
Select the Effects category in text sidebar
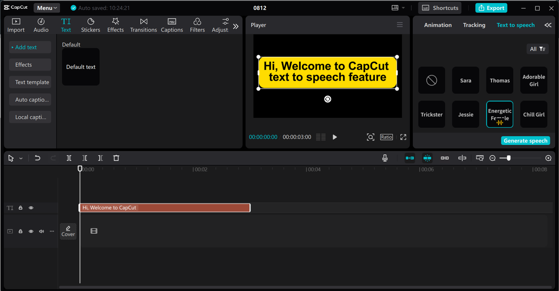tap(30, 65)
